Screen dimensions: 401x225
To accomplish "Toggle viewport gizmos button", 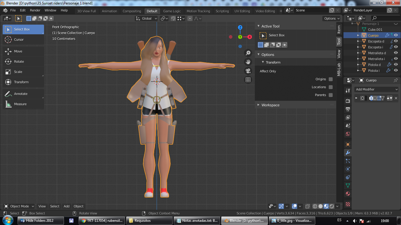I will point(281,206).
